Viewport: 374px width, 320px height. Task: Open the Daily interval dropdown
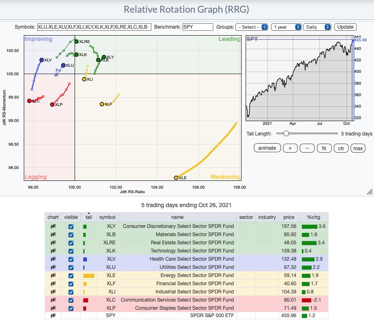tap(317, 27)
